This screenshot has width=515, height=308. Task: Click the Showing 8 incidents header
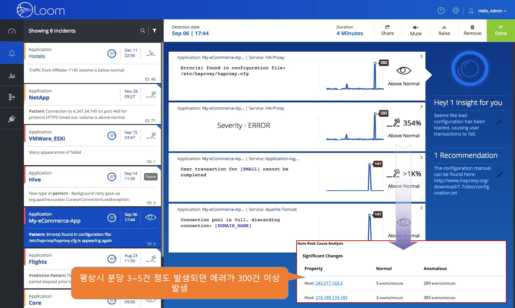52,31
